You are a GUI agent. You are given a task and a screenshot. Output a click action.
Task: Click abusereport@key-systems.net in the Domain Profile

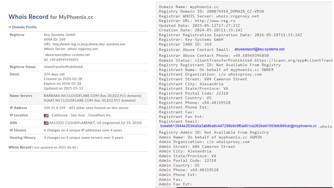coord(67,55)
